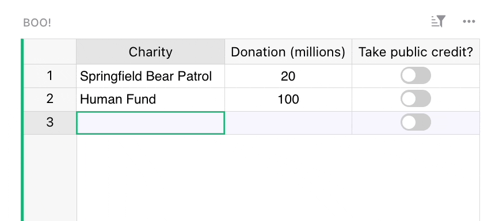
Task: Click the empty Donation cell in row 3
Action: (288, 123)
